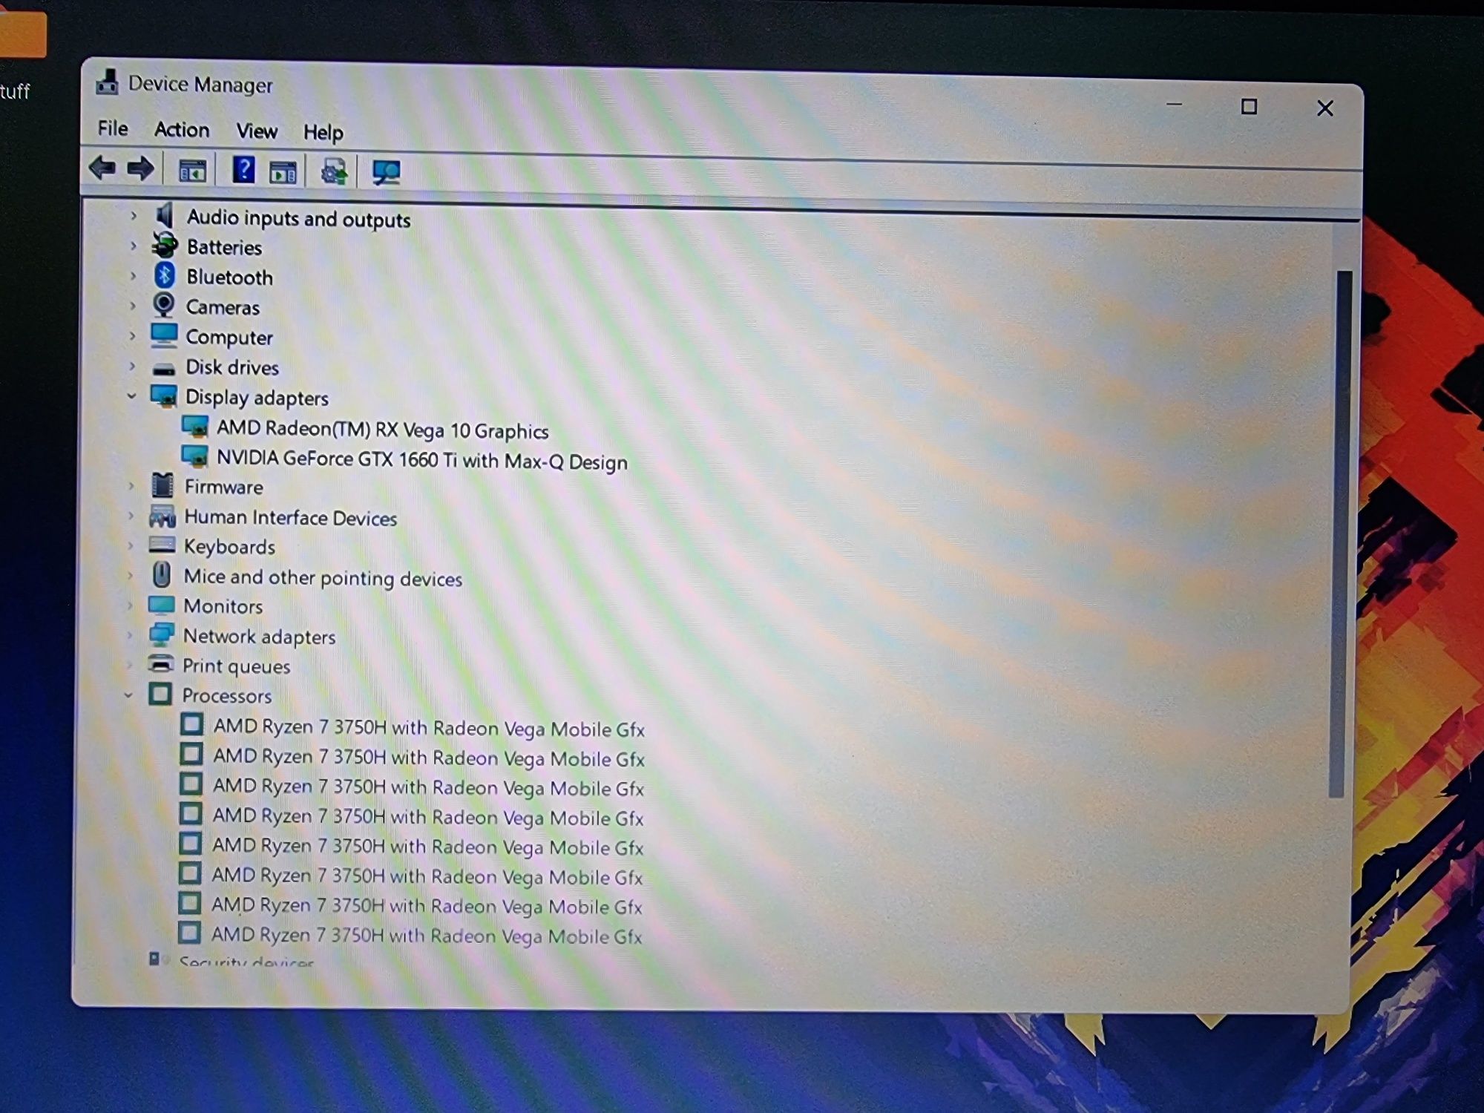Select the Print queues label
Screen dimensions: 1484x1113
coord(236,666)
